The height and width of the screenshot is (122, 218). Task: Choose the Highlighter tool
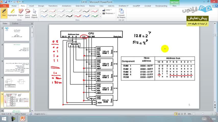click(12, 13)
